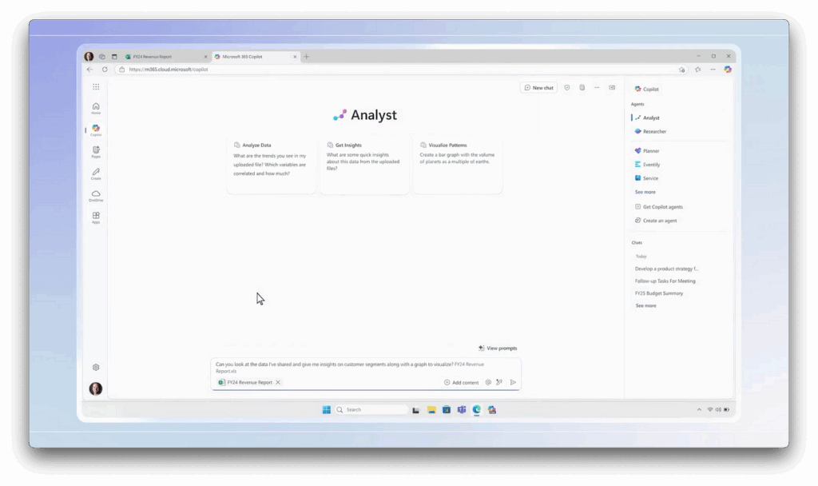Open browser Settings and more ellipsis
The height and width of the screenshot is (486, 818).
point(713,70)
